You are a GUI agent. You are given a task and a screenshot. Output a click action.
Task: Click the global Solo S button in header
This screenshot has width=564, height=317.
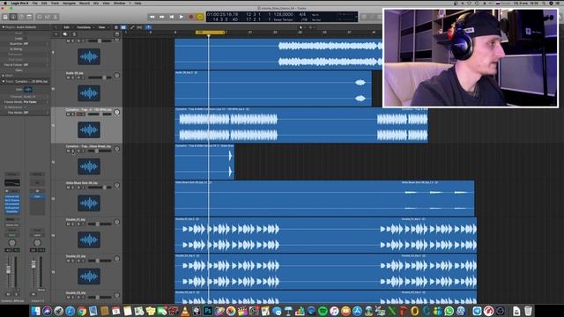tap(74, 34)
